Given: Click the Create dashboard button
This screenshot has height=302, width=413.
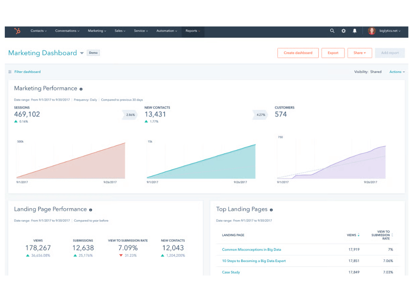Looking at the screenshot, I should (x=298, y=53).
